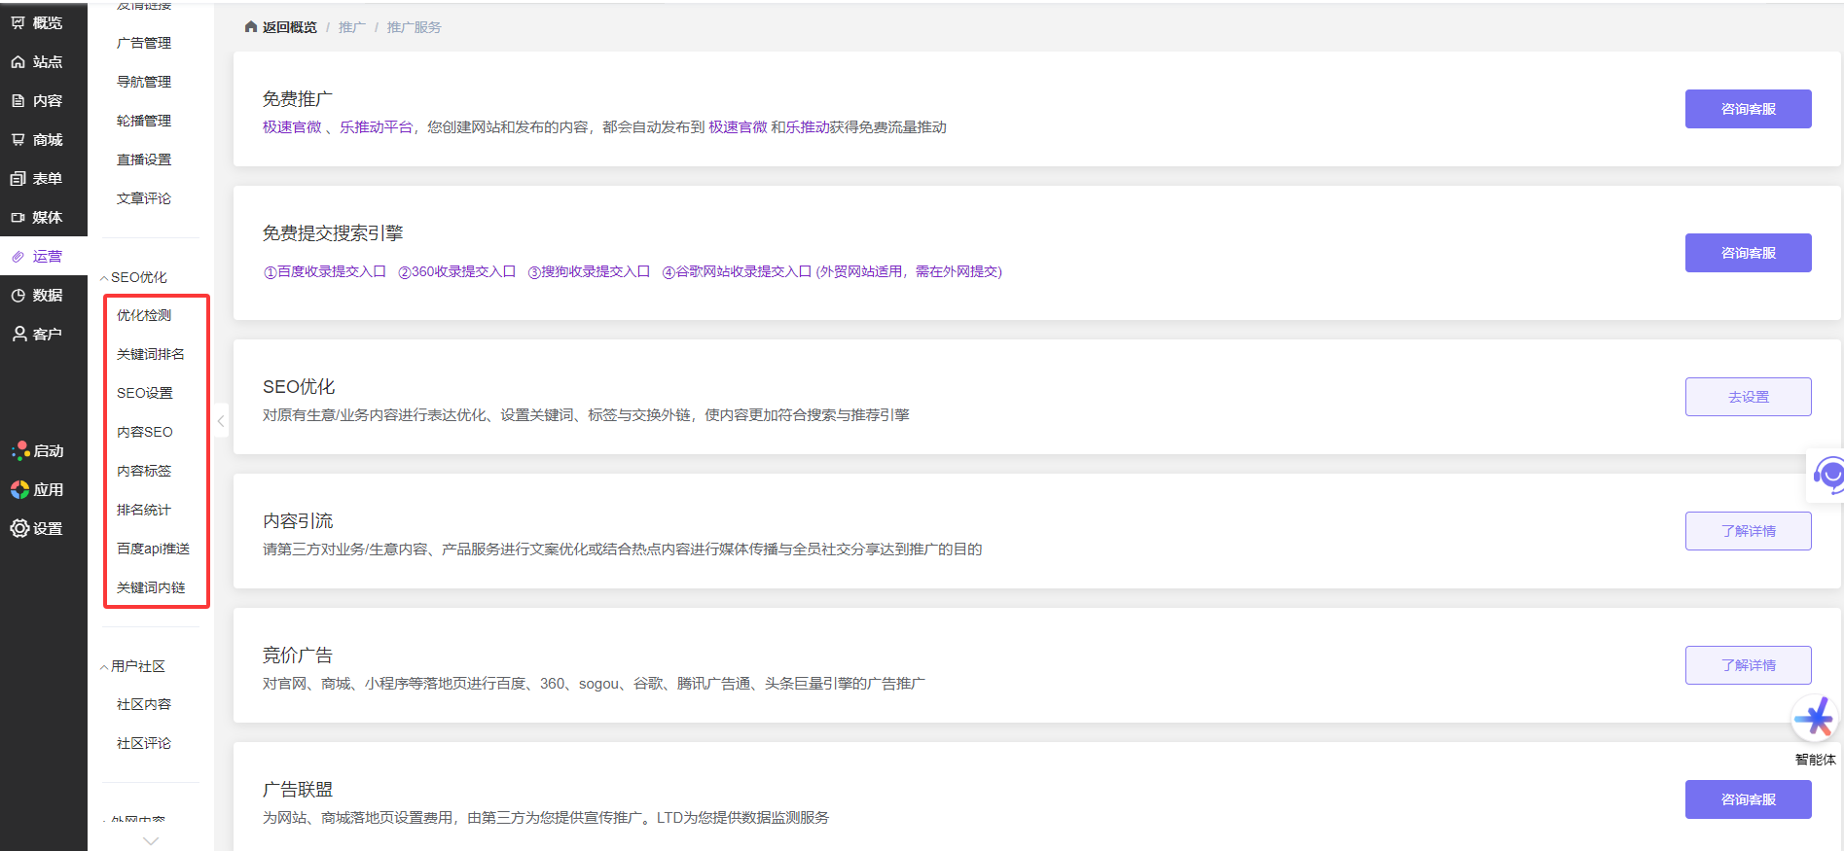Collapse the secondary sidebar with arrow handle
Screen dimensions: 1844x851
[x=221, y=421]
